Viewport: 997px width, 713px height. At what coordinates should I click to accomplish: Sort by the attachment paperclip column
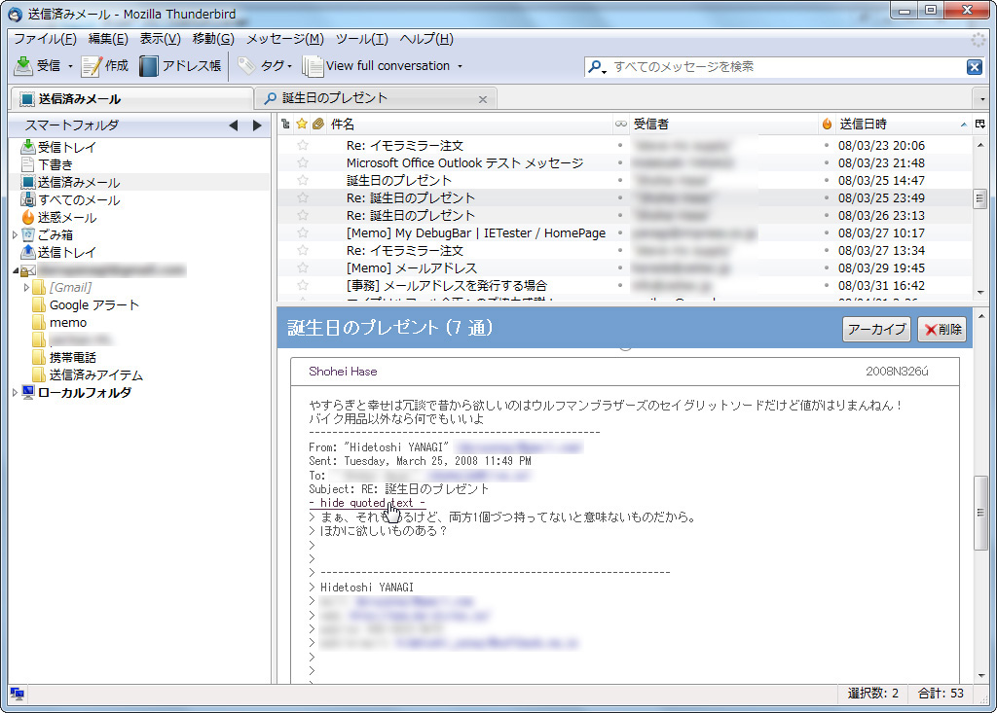click(318, 124)
